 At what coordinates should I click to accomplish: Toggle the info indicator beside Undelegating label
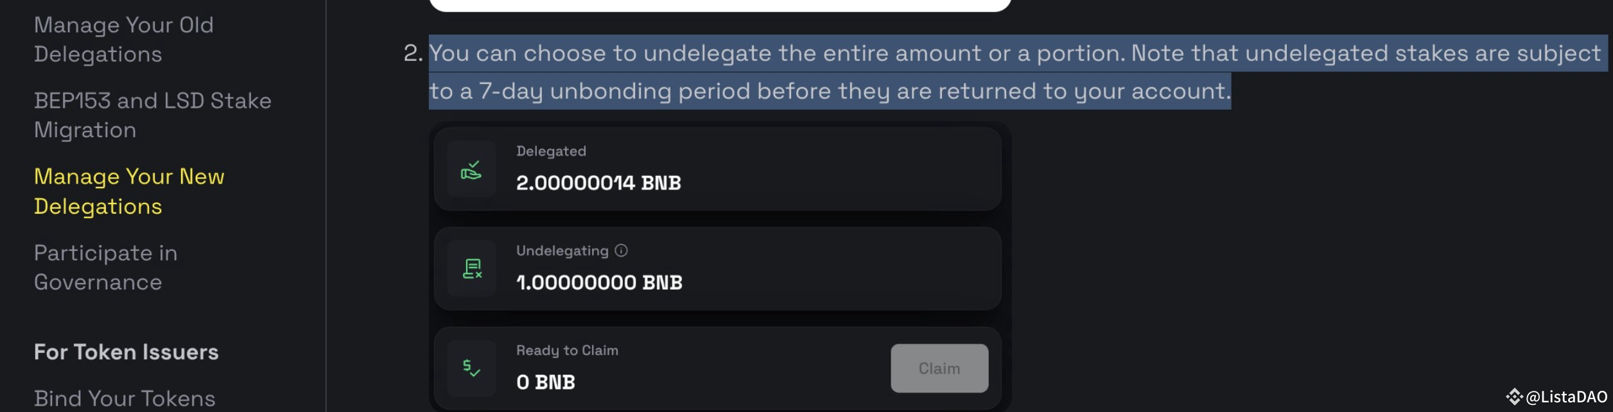coord(621,250)
